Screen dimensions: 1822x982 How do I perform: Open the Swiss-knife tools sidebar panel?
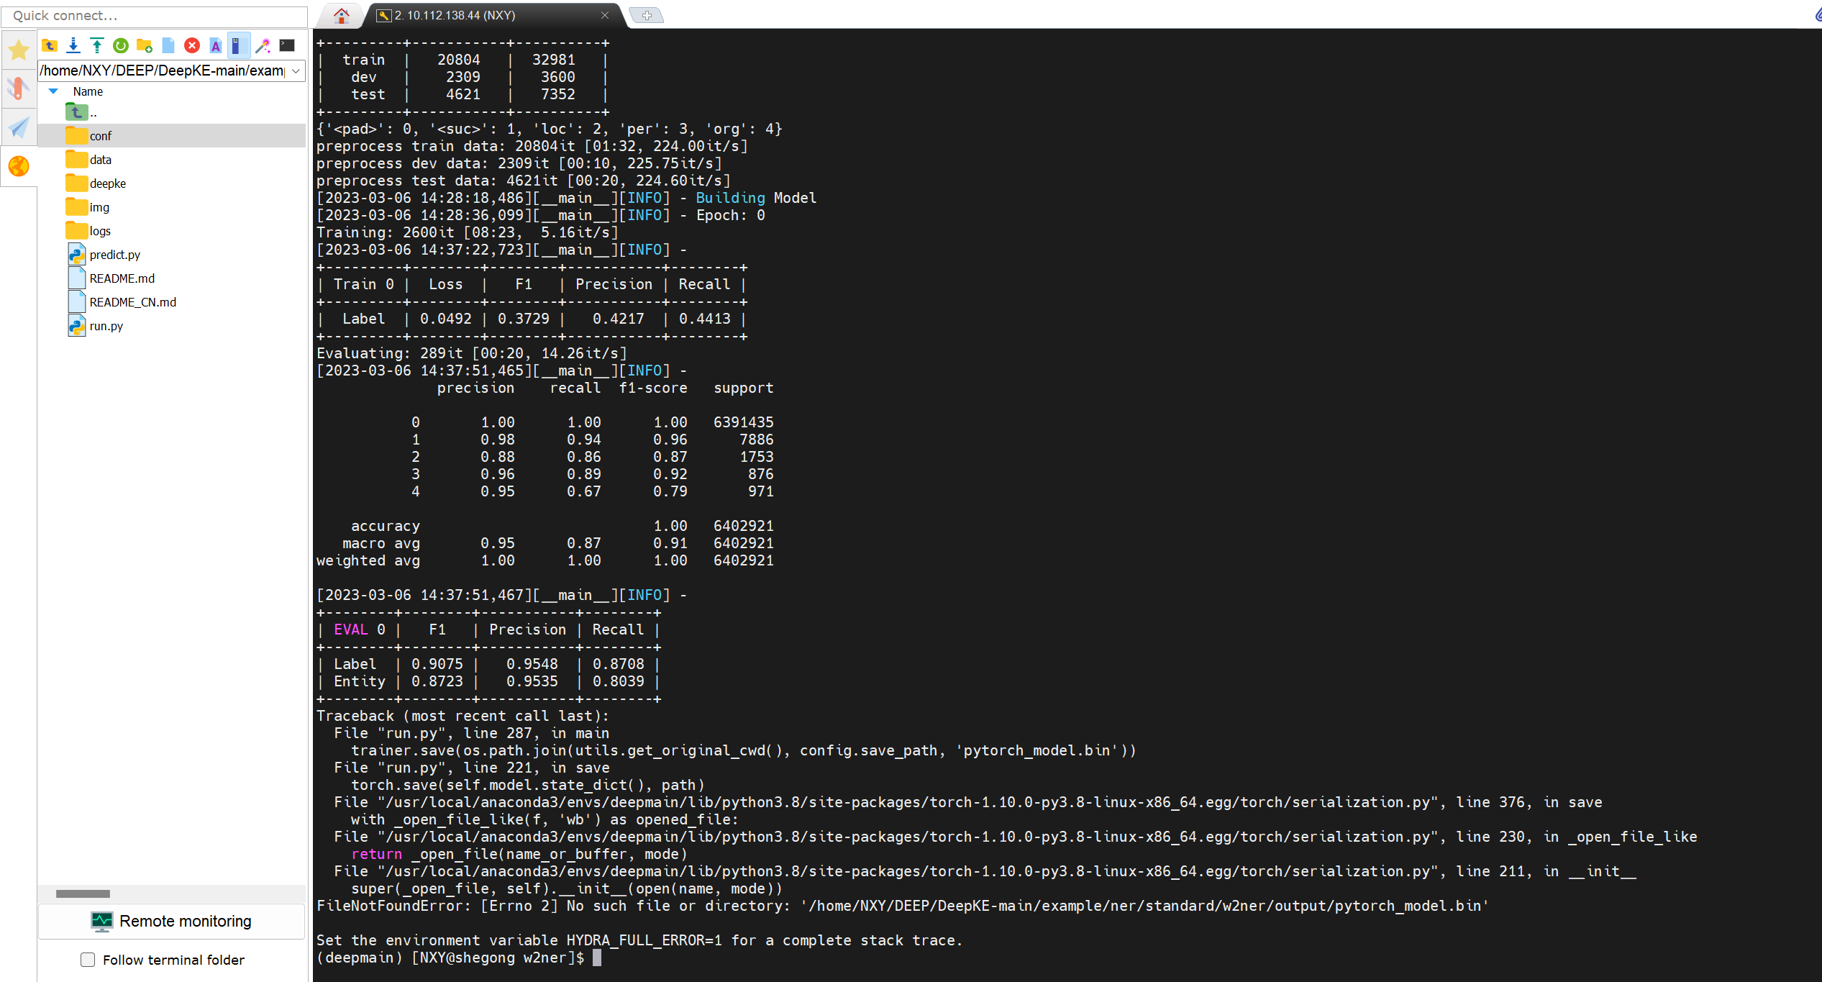pyautogui.click(x=18, y=88)
